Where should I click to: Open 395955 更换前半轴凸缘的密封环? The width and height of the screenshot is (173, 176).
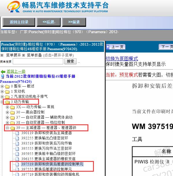pyautogui.click(x=49, y=154)
